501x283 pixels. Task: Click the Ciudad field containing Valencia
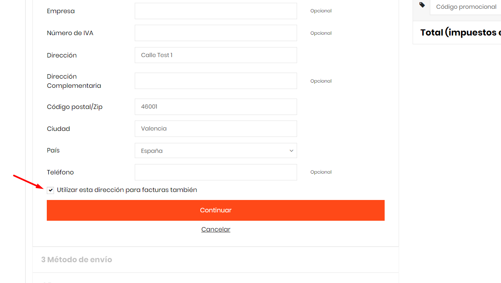(216, 129)
